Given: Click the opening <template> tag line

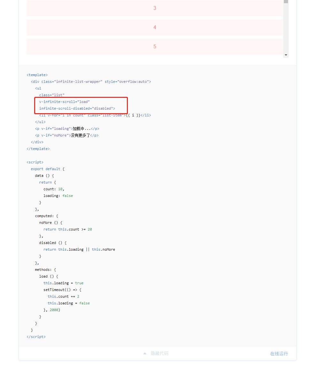Looking at the screenshot, I should (37, 75).
